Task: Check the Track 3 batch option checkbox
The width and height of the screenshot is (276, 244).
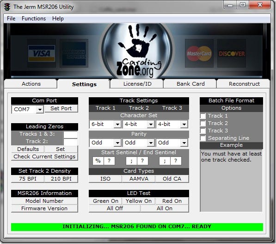Action: point(203,131)
